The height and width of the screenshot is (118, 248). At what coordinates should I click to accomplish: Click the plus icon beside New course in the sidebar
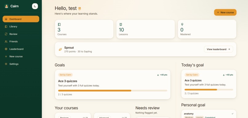point(6,56)
